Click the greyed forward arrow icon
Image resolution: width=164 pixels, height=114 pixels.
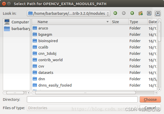(x=124, y=13)
